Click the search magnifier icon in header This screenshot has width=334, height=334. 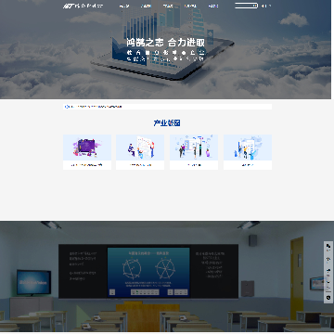(255, 6)
